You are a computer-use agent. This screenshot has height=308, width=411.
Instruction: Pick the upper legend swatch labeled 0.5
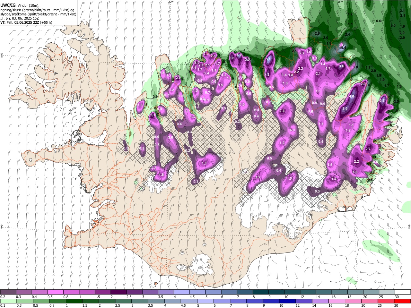pos(55,292)
